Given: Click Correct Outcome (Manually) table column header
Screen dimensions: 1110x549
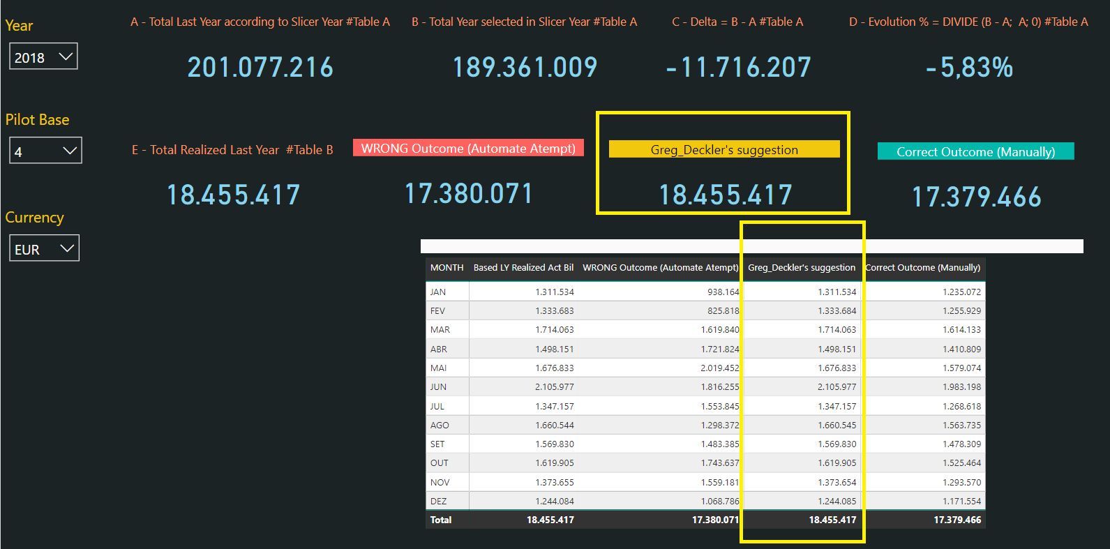Looking at the screenshot, I should 922,267.
